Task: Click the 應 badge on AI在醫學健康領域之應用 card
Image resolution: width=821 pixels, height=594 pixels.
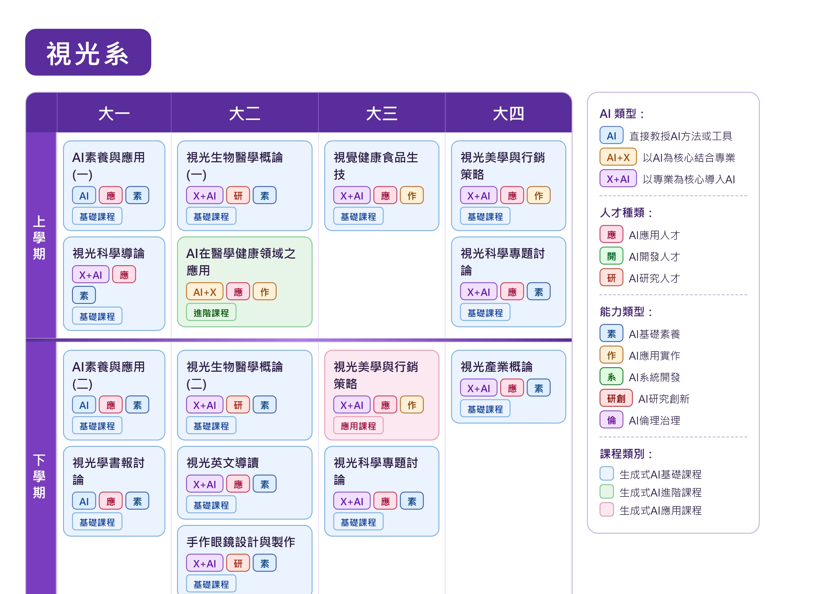Action: 238,292
